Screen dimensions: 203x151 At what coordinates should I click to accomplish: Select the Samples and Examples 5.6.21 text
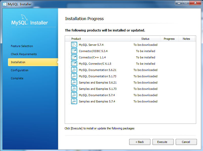click(x=98, y=83)
